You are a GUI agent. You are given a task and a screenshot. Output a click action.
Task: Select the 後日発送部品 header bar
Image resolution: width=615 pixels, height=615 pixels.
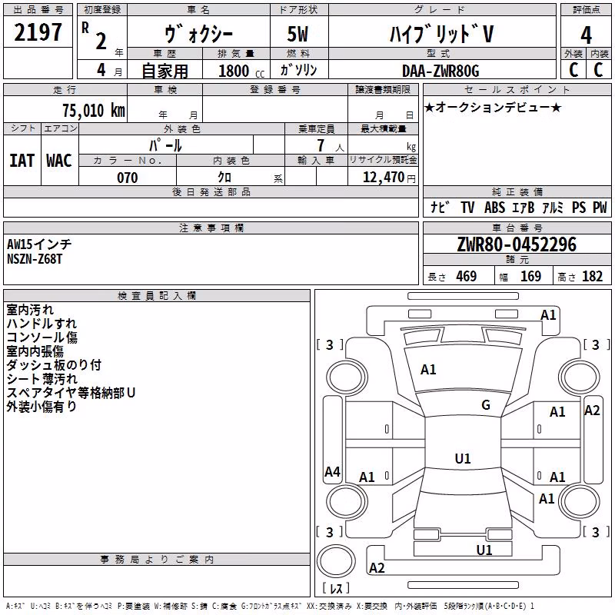pyautogui.click(x=211, y=192)
